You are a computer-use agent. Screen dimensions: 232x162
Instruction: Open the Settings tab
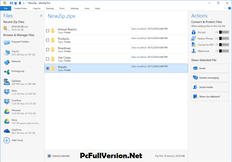pyautogui.click(x=74, y=8)
